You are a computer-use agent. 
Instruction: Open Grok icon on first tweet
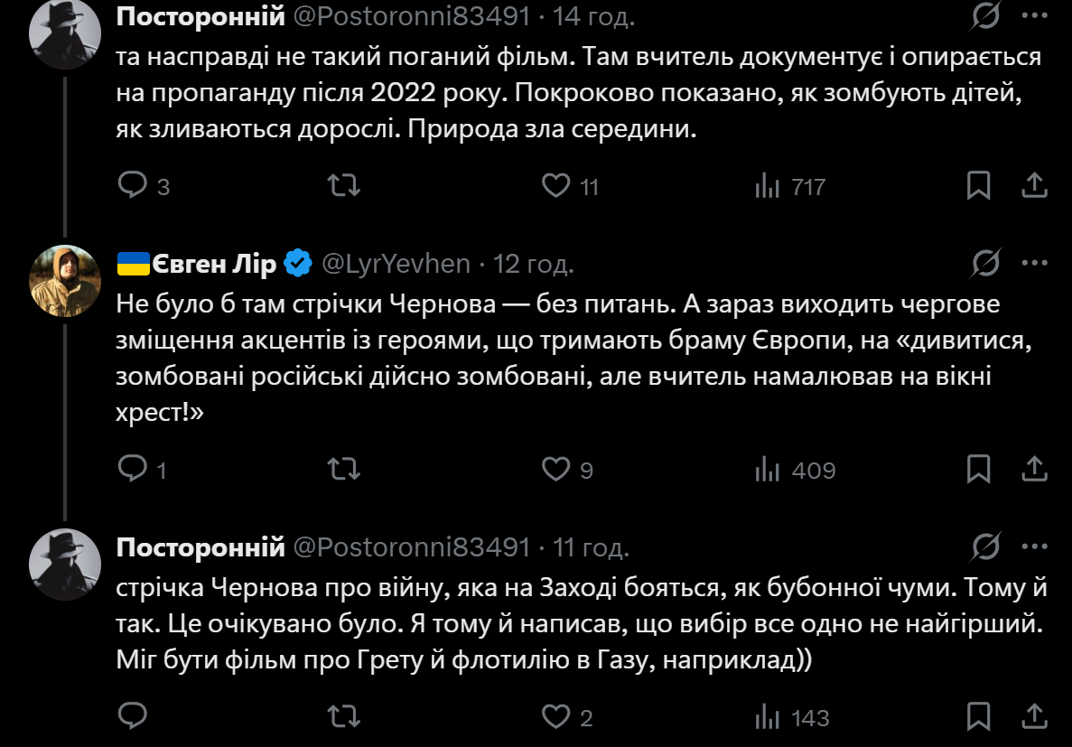[985, 16]
